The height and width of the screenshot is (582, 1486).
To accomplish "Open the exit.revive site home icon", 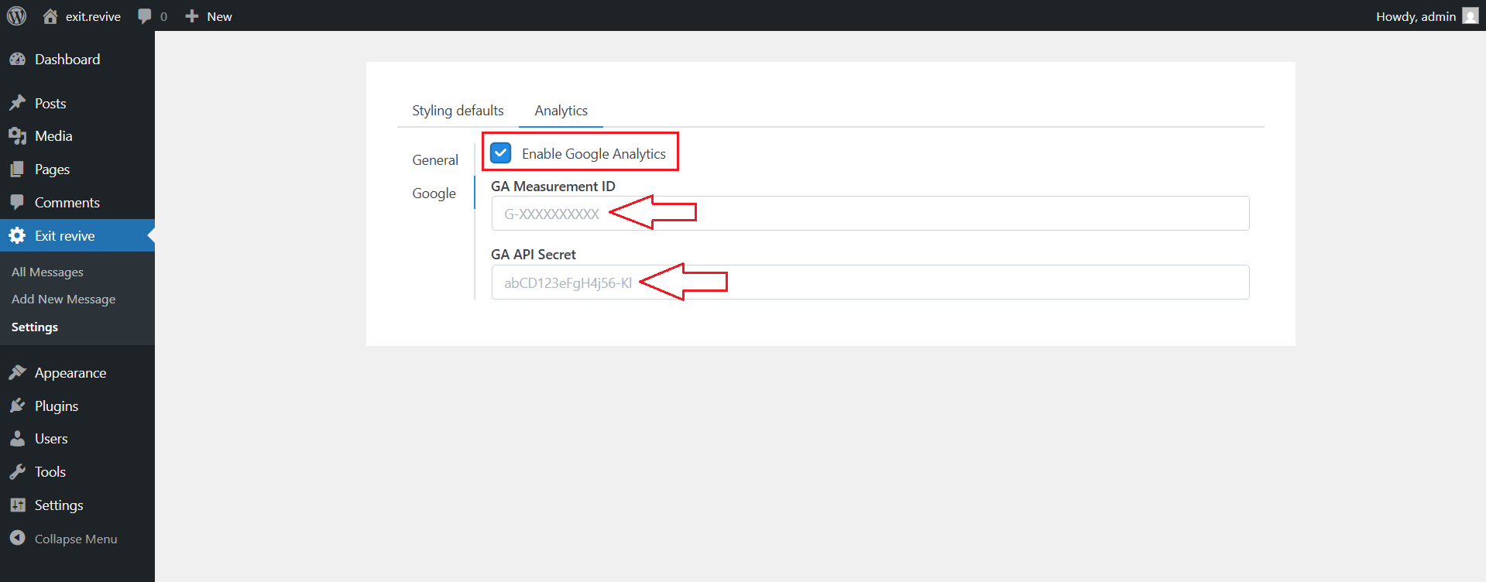I will click(50, 16).
